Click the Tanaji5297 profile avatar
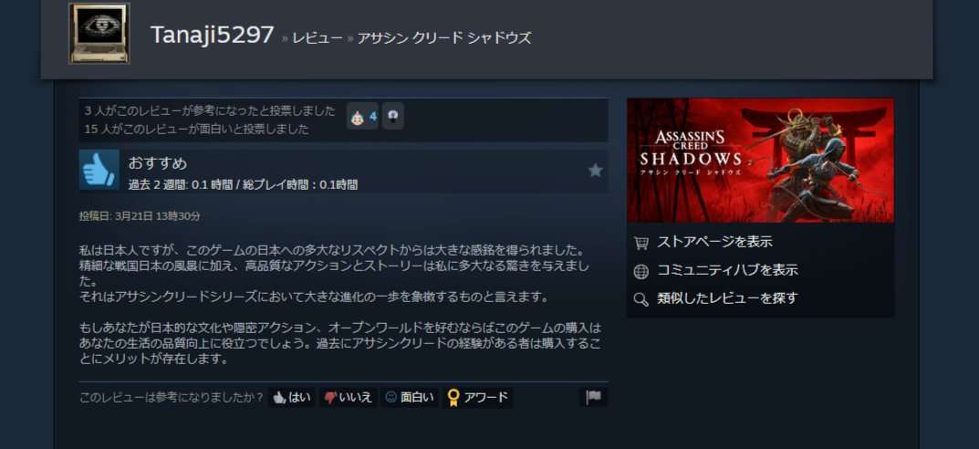 pos(99,34)
